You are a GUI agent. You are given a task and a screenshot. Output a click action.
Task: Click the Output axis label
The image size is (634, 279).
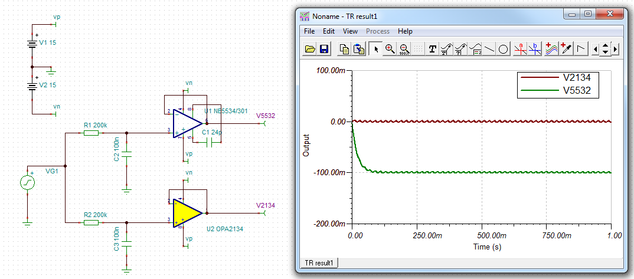306,146
